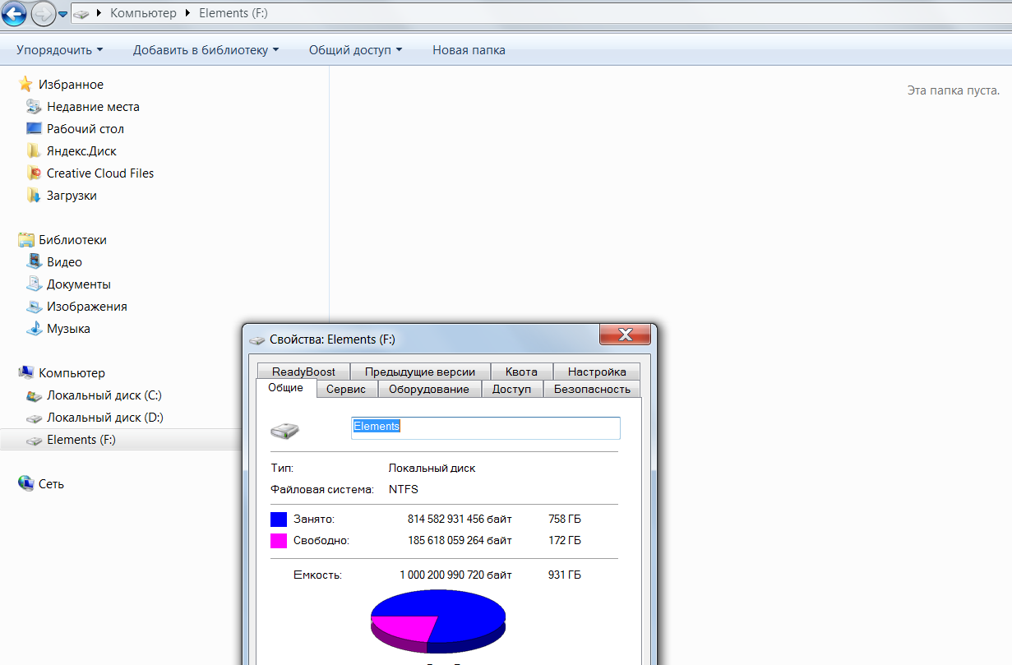Select Сеть in the navigation pane

(51, 484)
